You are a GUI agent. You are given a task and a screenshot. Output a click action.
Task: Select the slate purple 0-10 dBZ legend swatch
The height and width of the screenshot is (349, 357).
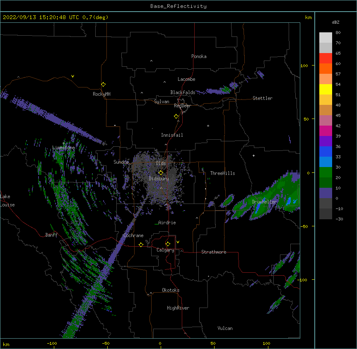326,193
